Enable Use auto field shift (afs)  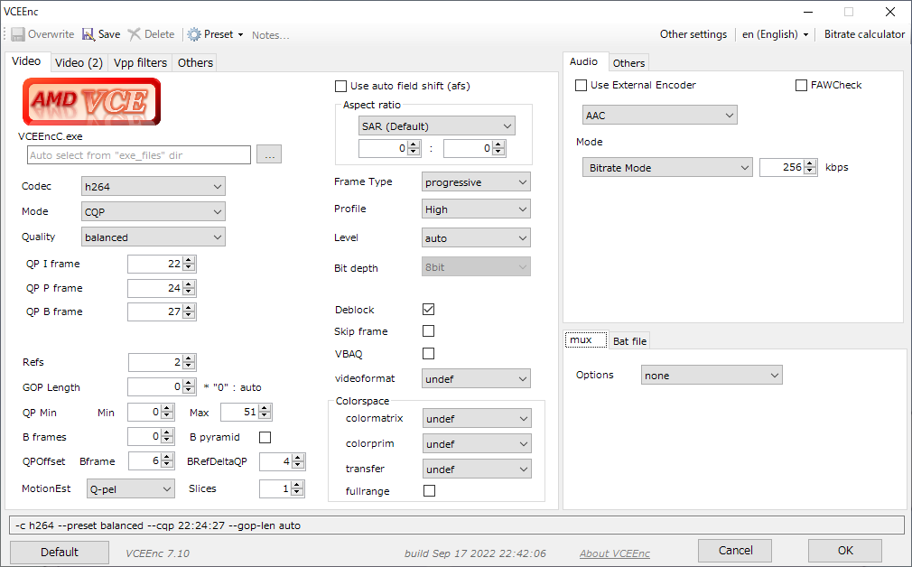(340, 86)
